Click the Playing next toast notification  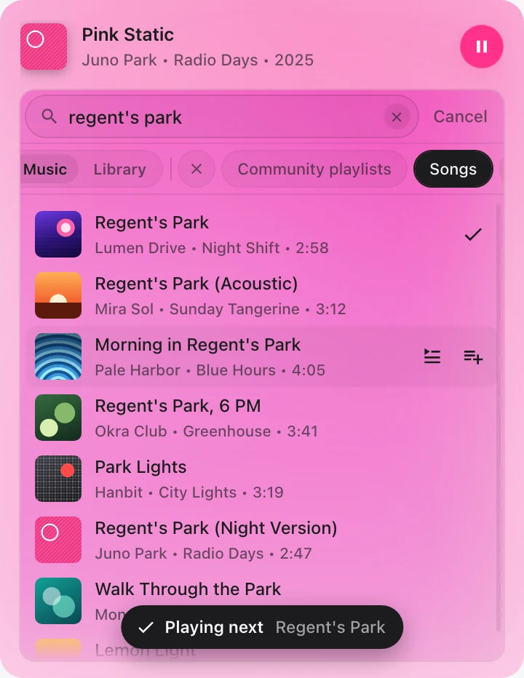pyautogui.click(x=262, y=627)
